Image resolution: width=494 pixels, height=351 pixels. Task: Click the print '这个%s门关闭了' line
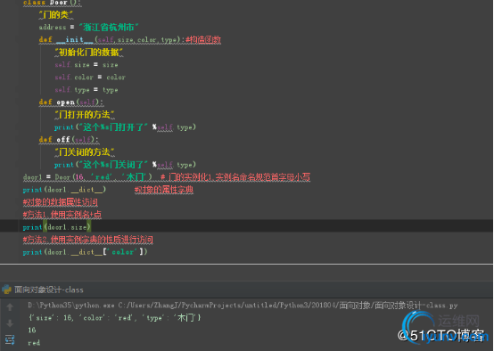125,165
